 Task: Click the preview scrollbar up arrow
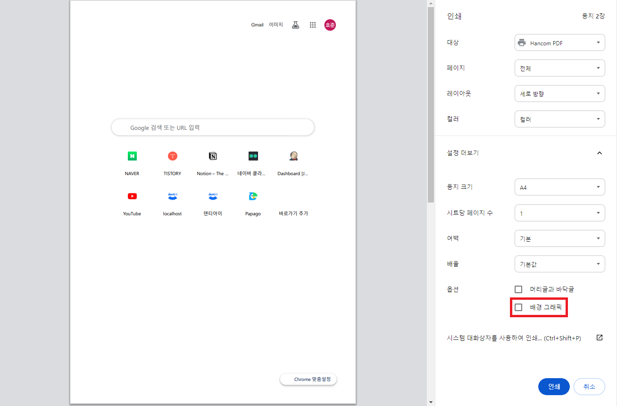430,3
